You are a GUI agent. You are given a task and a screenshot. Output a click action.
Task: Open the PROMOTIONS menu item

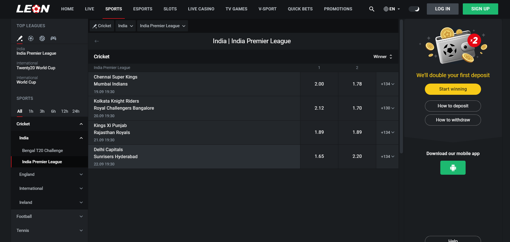[338, 9]
